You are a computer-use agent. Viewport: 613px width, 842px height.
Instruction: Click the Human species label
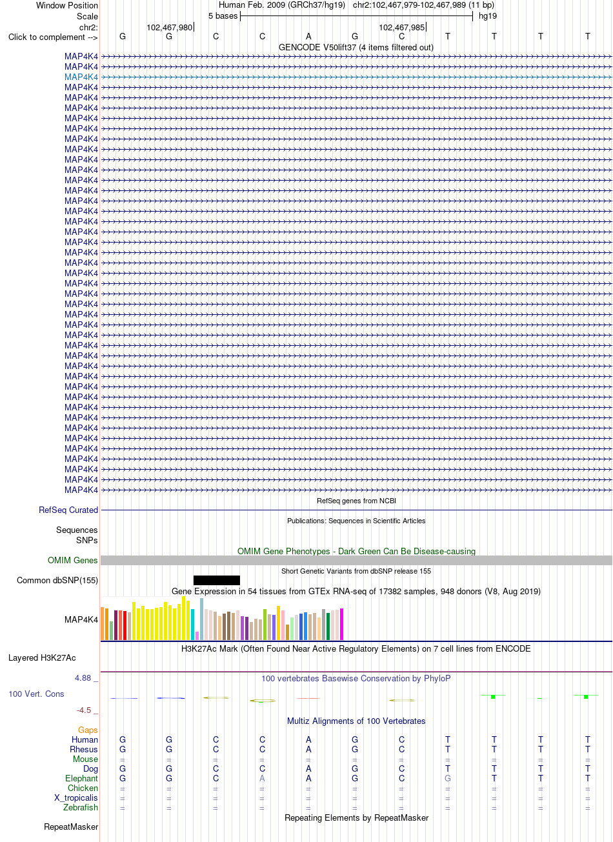(85, 739)
